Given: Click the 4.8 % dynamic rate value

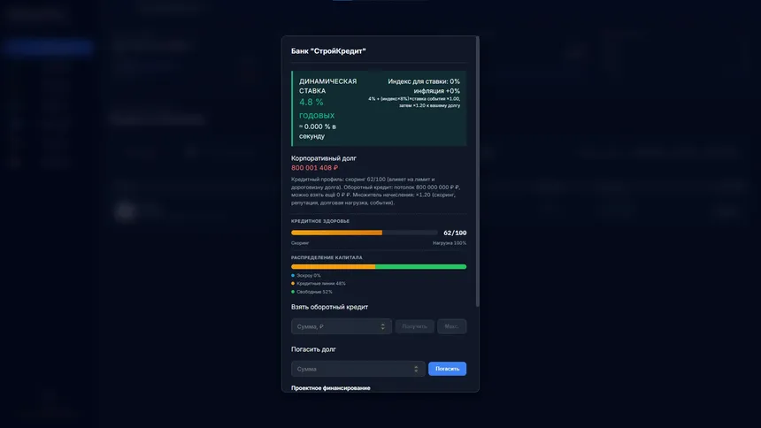Looking at the screenshot, I should (x=311, y=102).
